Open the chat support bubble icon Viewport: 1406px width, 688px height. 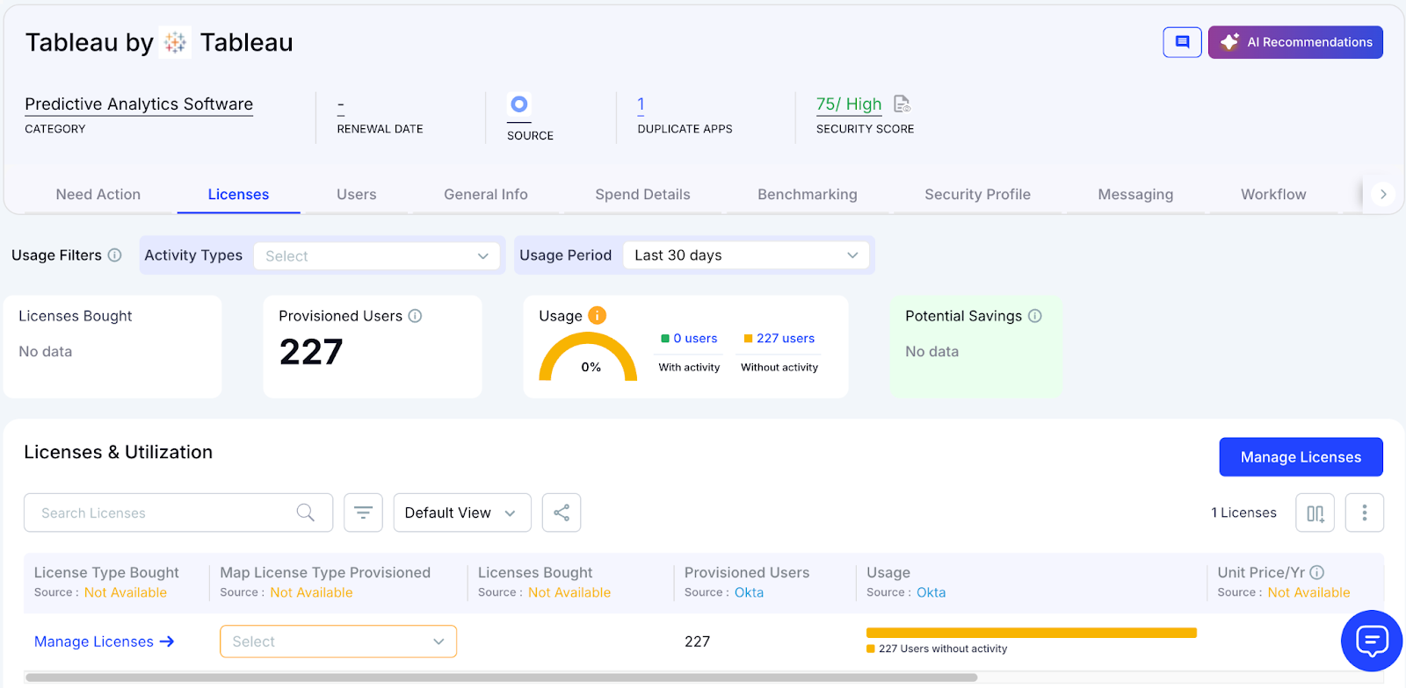coord(1372,641)
